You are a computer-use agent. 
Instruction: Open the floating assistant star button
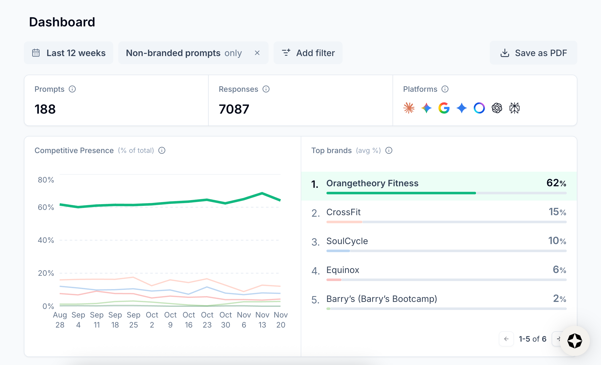(x=575, y=341)
